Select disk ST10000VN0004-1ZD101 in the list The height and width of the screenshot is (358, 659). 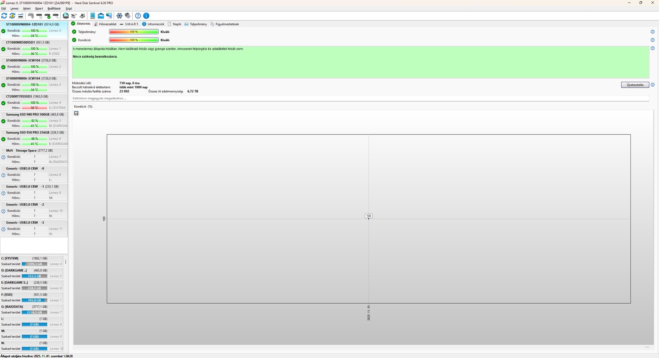(34, 30)
